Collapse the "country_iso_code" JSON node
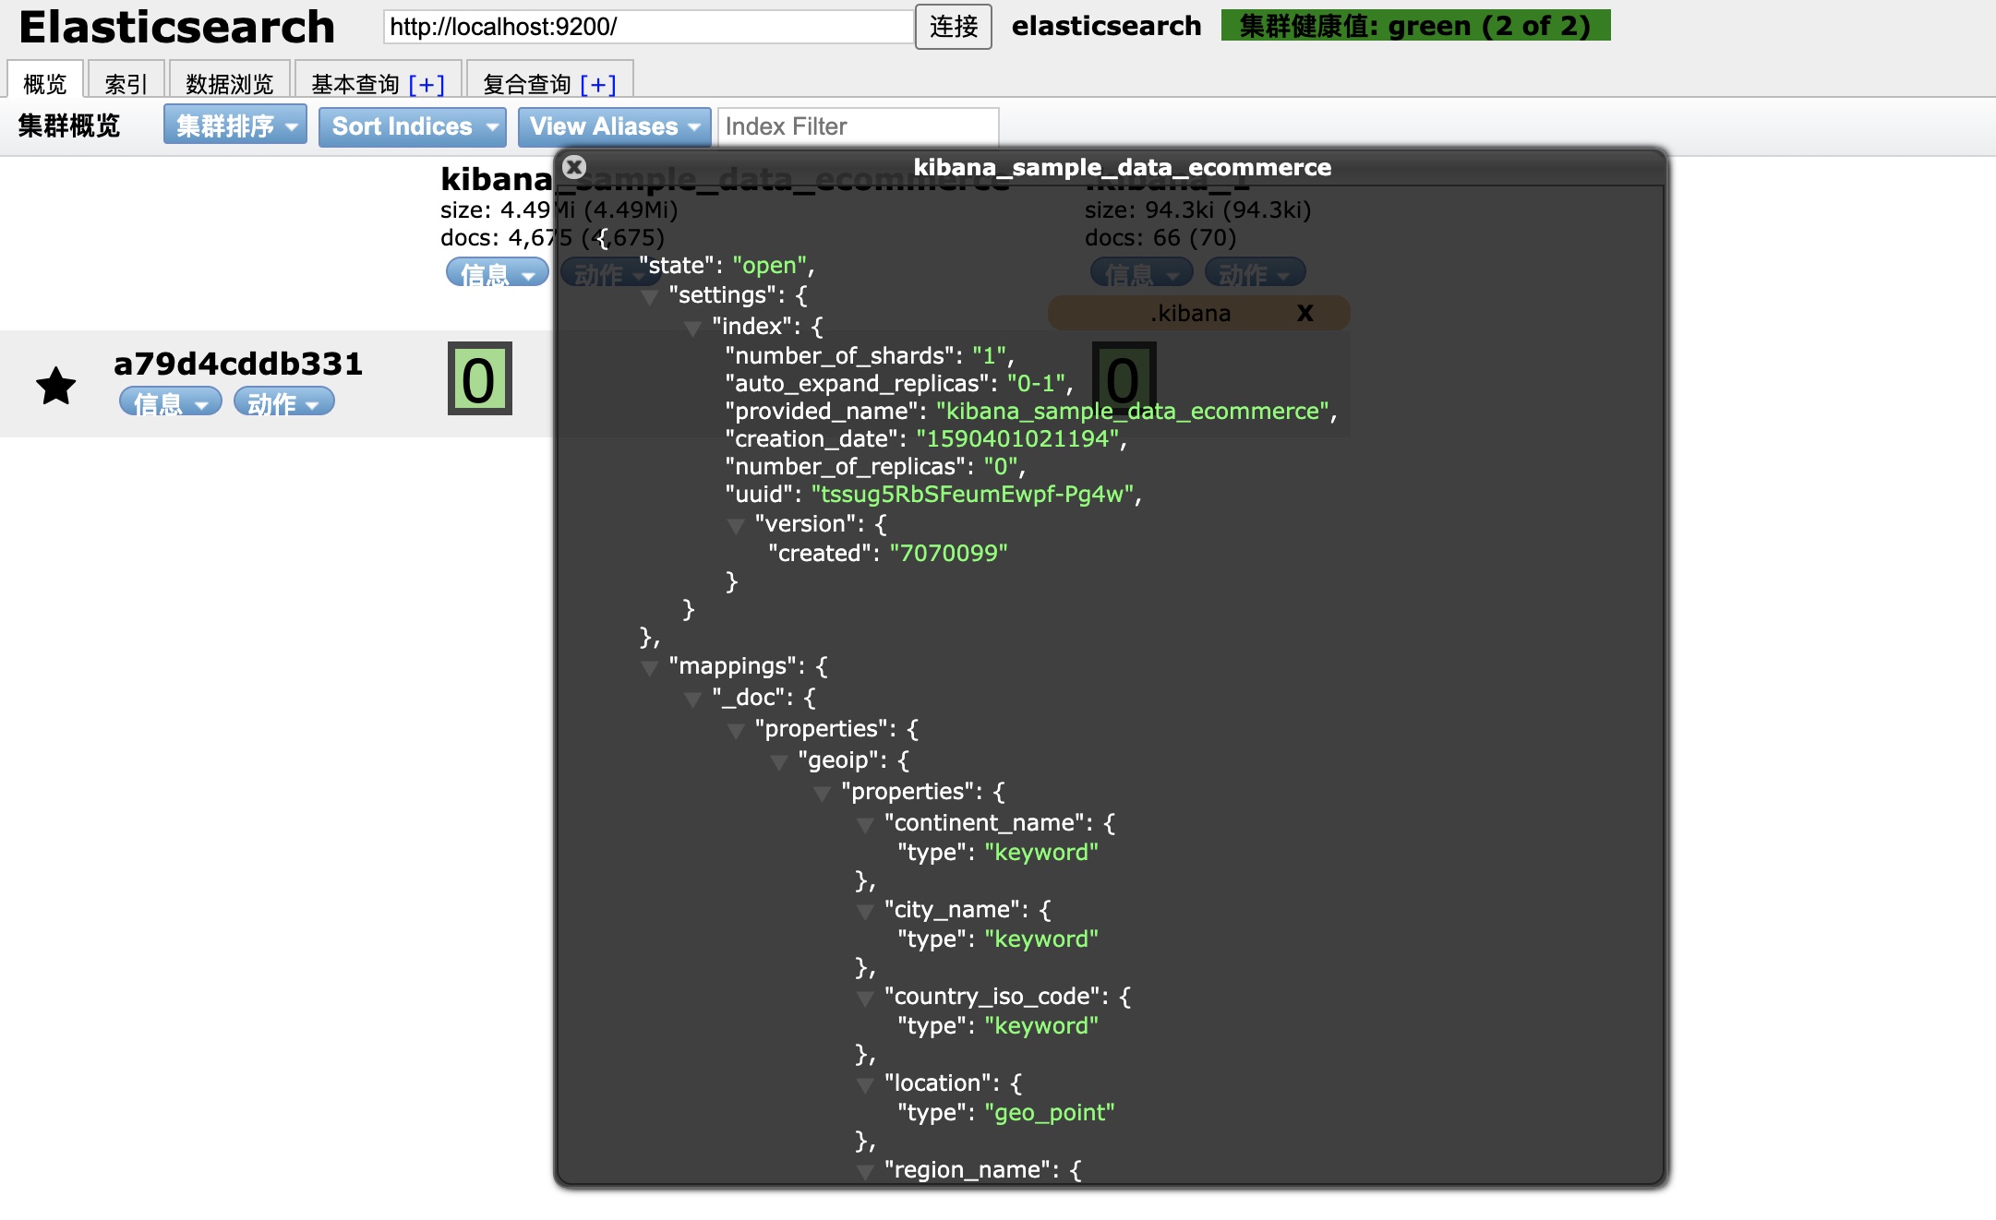Viewport: 1996px width, 1220px height. pyautogui.click(x=865, y=999)
